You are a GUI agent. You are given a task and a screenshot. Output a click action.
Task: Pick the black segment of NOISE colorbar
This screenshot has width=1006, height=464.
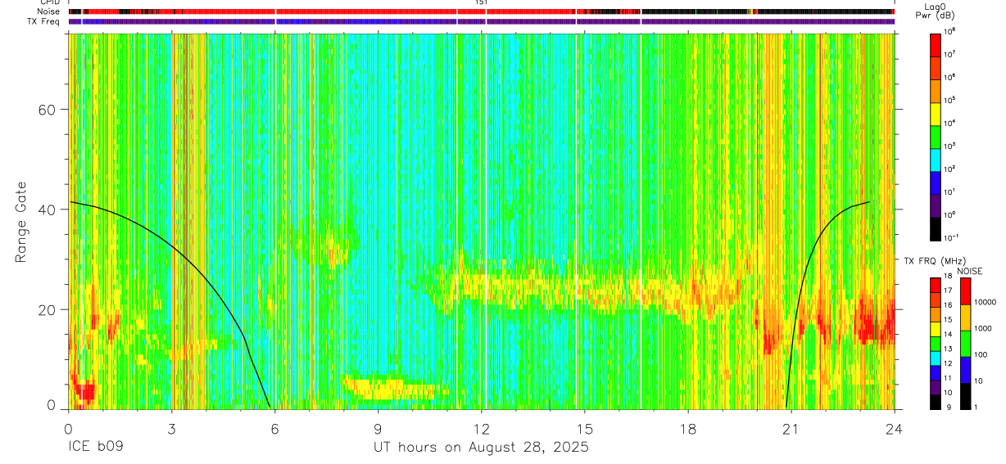point(965,396)
